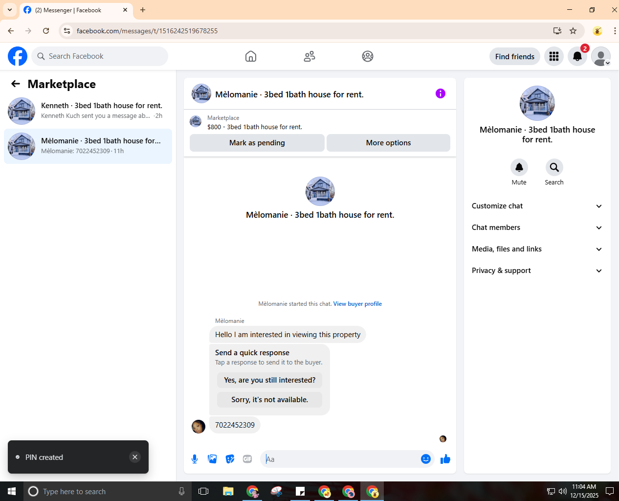Send 'Yes, are you still interested?' response

click(270, 380)
